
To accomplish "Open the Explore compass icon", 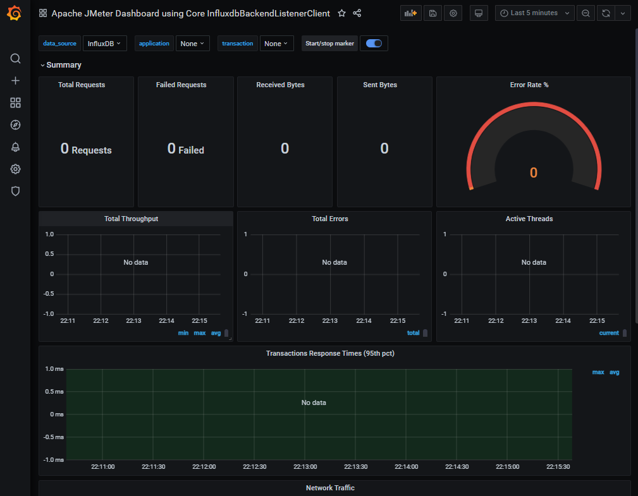I will [15, 125].
